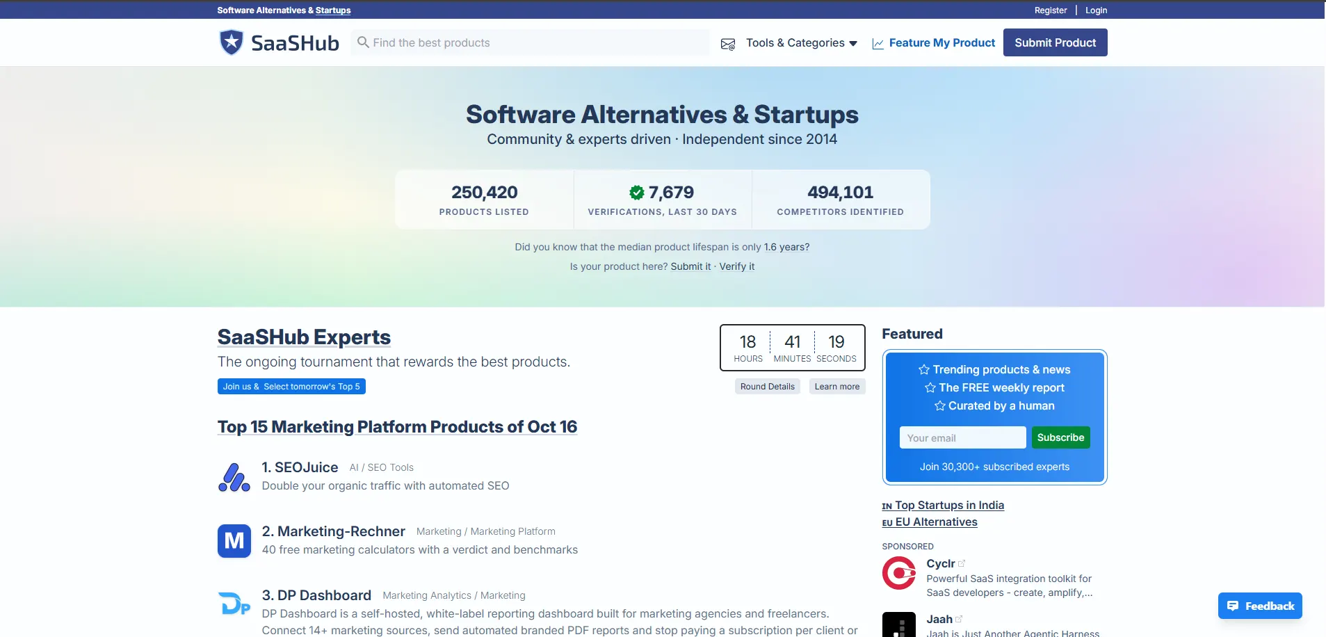The width and height of the screenshot is (1326, 637).
Task: Click the Marketing Platform category tag
Action: (513, 531)
